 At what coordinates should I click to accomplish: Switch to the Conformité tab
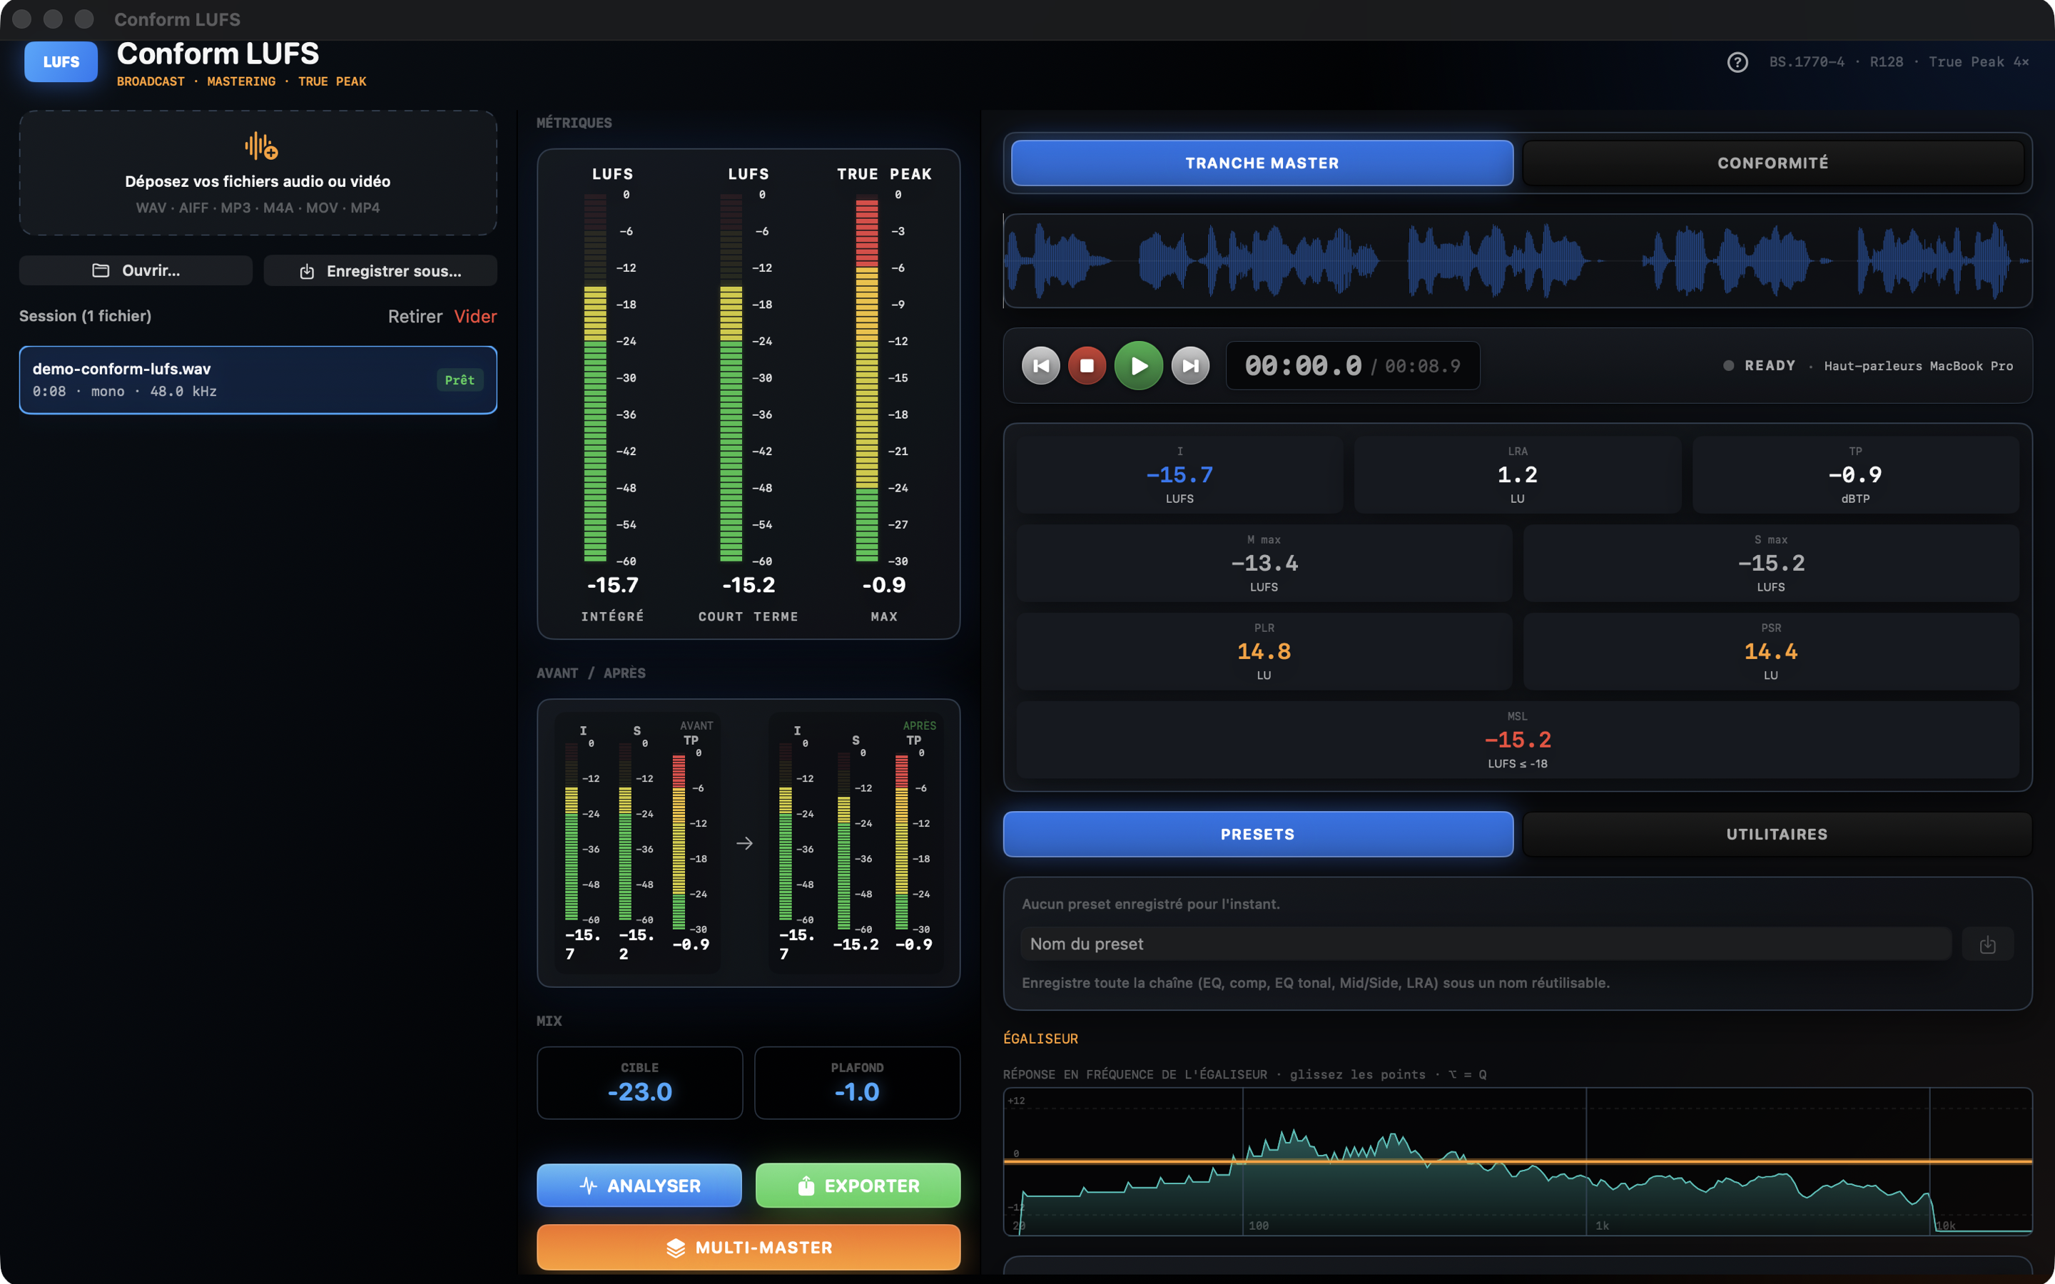1773,163
